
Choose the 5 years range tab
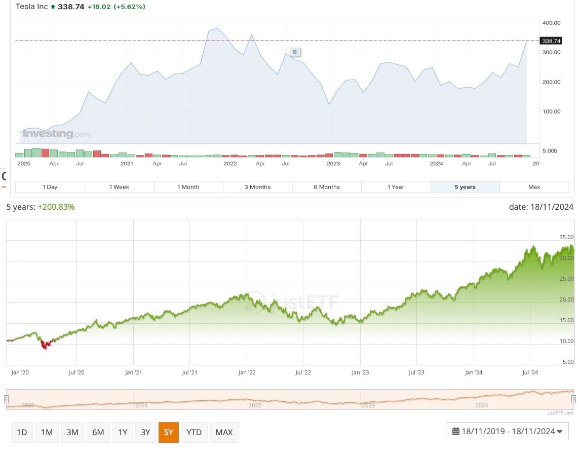click(465, 187)
